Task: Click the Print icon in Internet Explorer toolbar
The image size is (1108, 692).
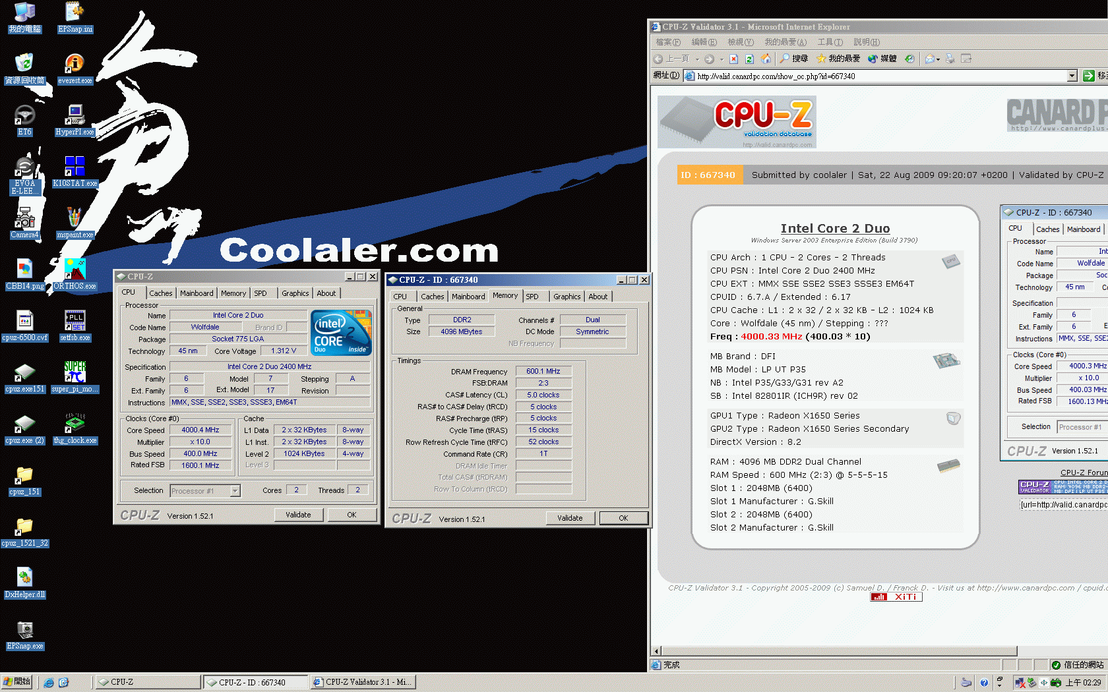Action: pyautogui.click(x=950, y=59)
